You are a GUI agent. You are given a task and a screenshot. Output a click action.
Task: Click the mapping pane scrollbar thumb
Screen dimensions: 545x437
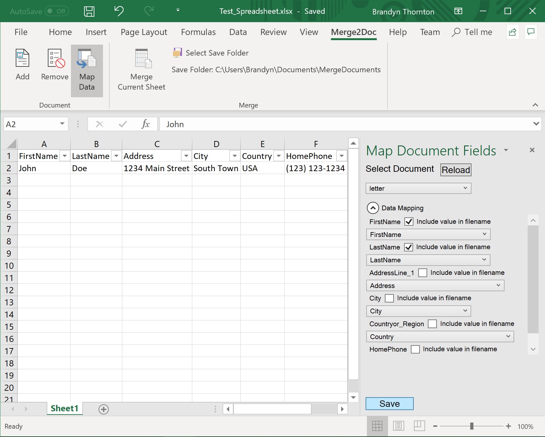click(x=533, y=279)
